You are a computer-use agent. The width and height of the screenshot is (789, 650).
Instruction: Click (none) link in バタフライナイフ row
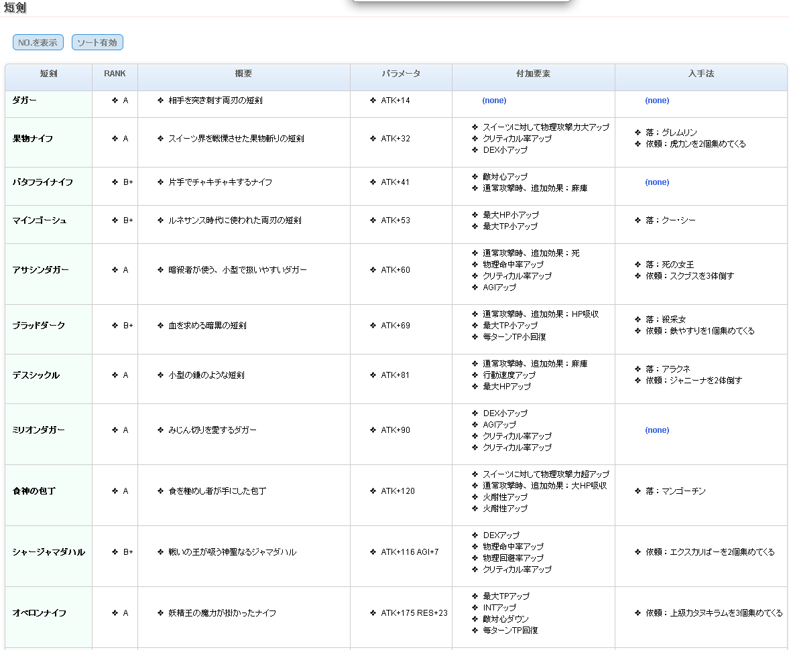(x=657, y=182)
